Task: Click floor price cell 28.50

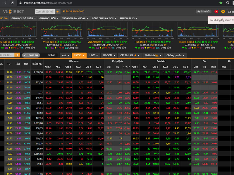Action: tap(27, 87)
